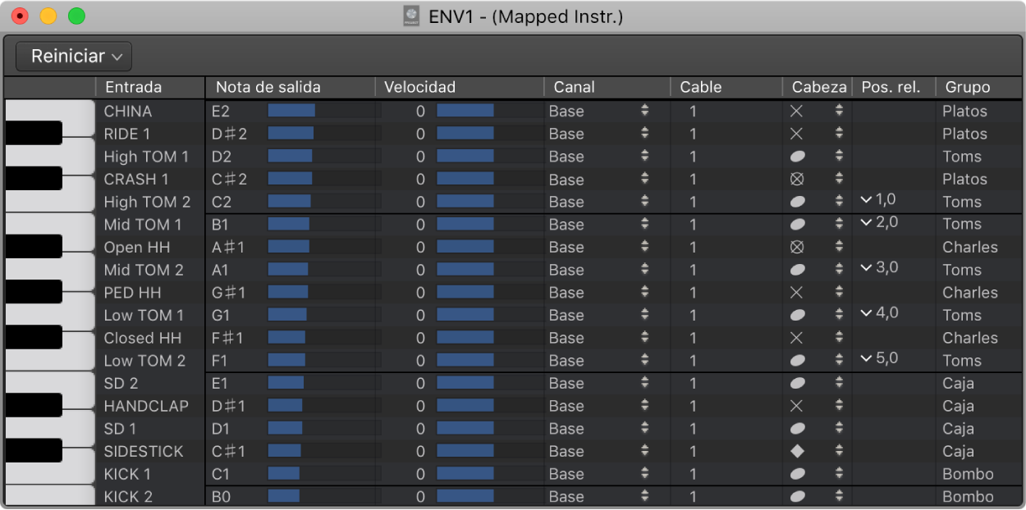1026x510 pixels.
Task: Click the cross notehead icon for HANDCLAP
Action: click(796, 406)
